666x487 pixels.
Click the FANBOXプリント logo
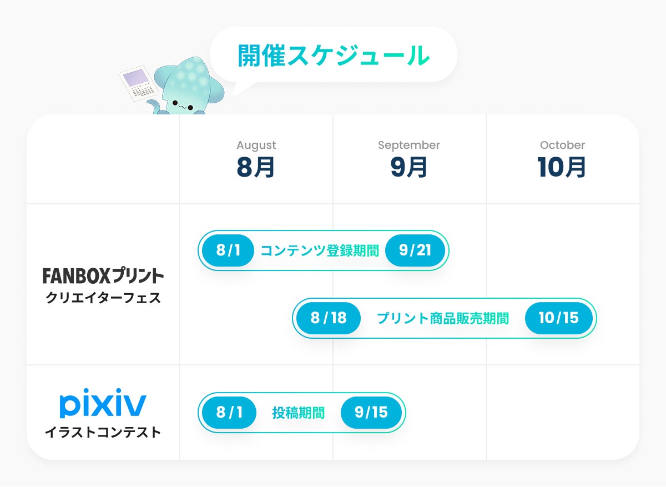(103, 275)
